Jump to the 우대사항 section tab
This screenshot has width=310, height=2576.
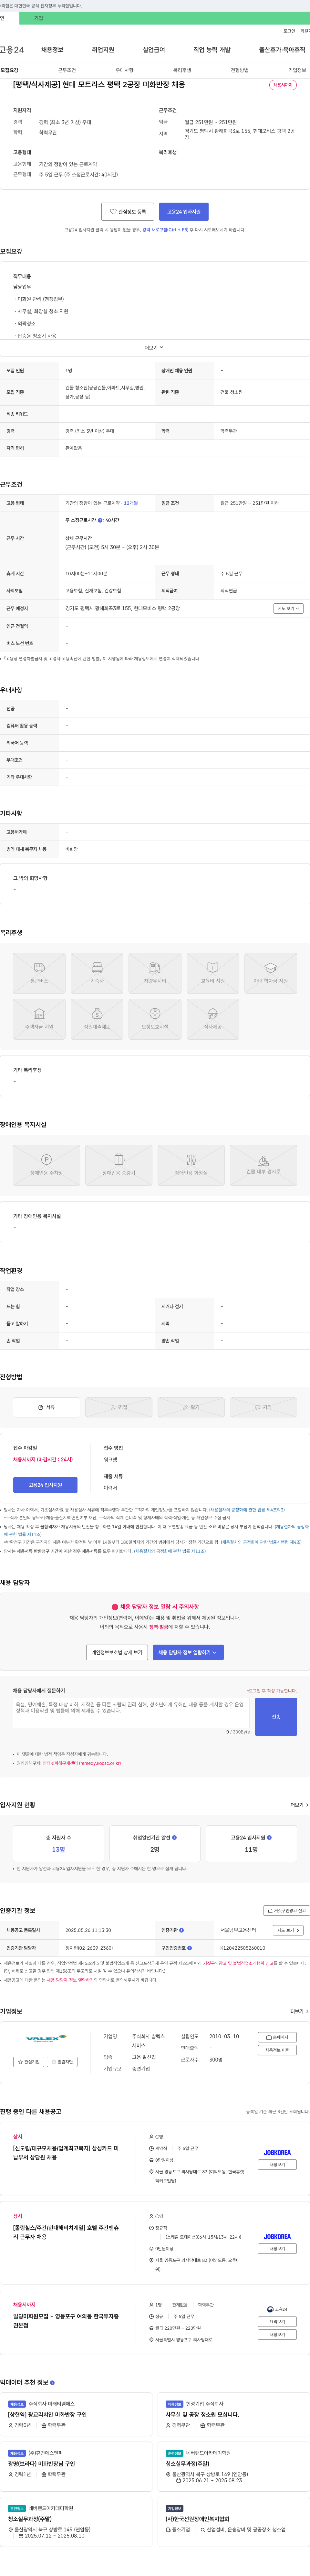pos(124,70)
